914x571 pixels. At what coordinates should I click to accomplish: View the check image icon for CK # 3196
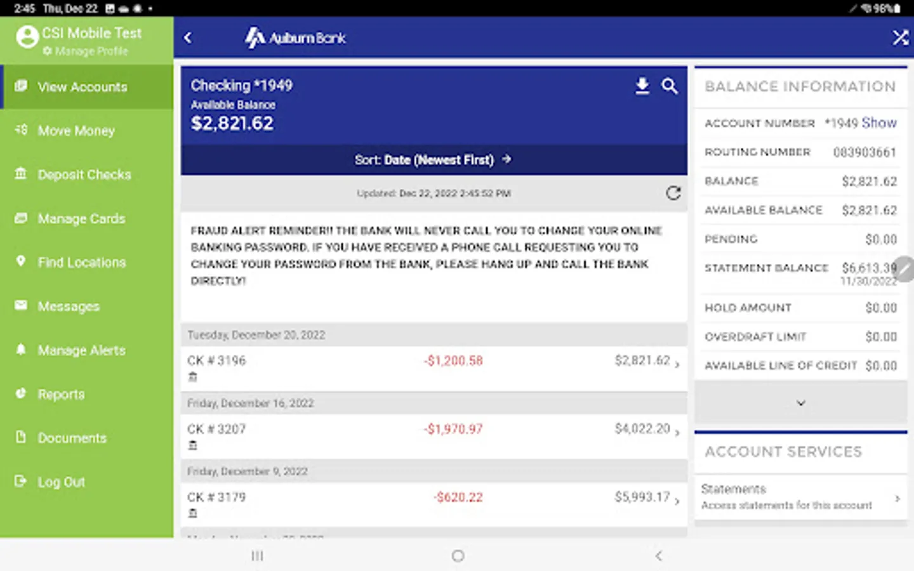(x=193, y=377)
